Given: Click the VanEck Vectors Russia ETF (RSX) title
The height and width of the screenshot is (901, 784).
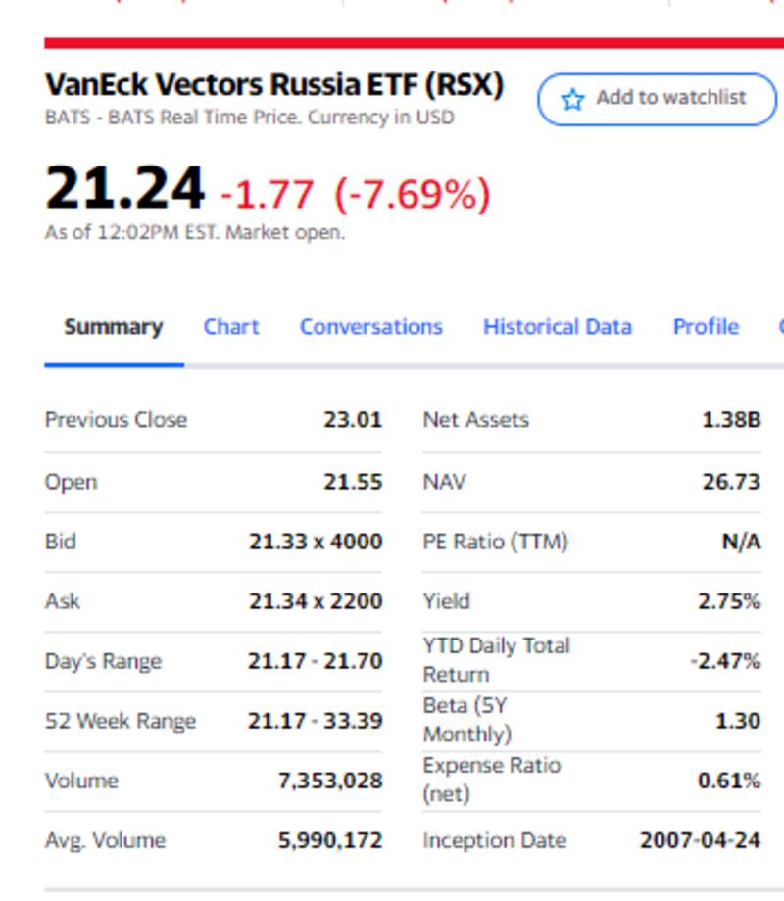Looking at the screenshot, I should (x=273, y=85).
